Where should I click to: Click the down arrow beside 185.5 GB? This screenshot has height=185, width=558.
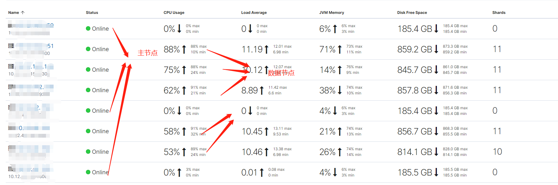[x=436, y=172]
